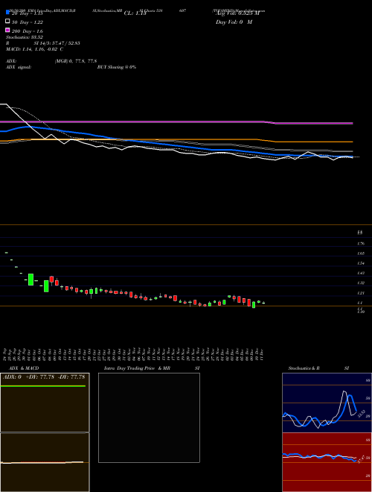Click the '(MGR) 0, 77.8, 77.8' ADX values
This screenshot has height=492, width=372.
click(75, 61)
